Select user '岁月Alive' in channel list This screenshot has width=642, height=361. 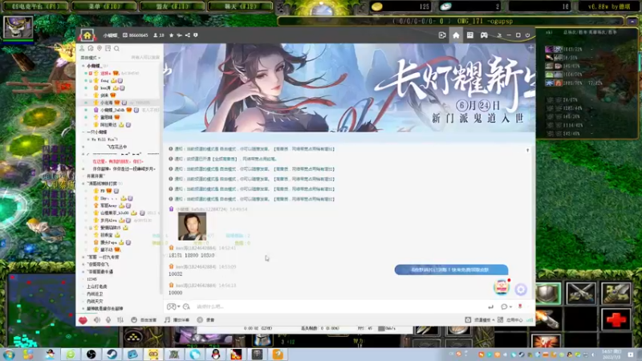click(x=109, y=220)
